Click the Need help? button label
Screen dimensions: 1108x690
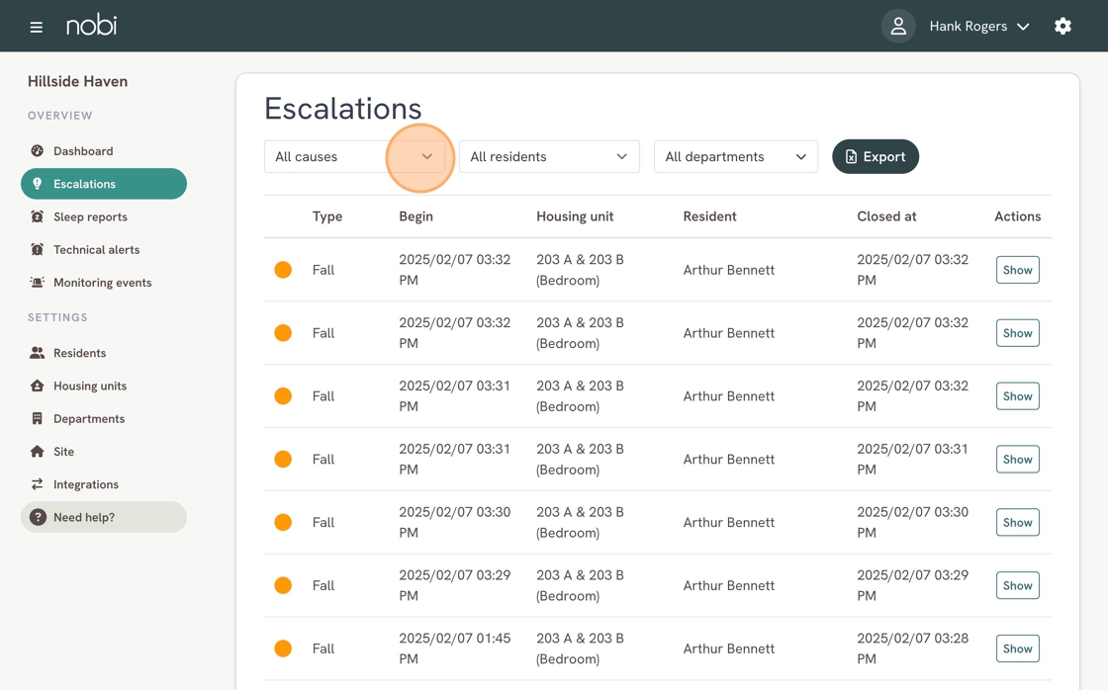84,517
